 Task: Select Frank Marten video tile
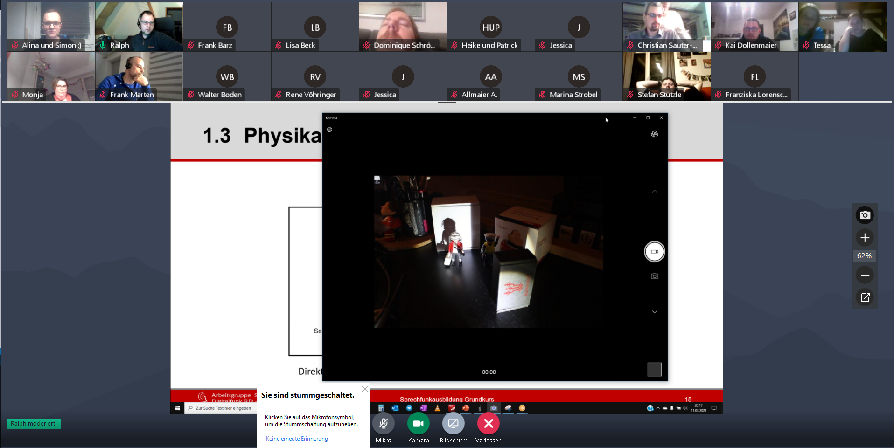(x=139, y=76)
